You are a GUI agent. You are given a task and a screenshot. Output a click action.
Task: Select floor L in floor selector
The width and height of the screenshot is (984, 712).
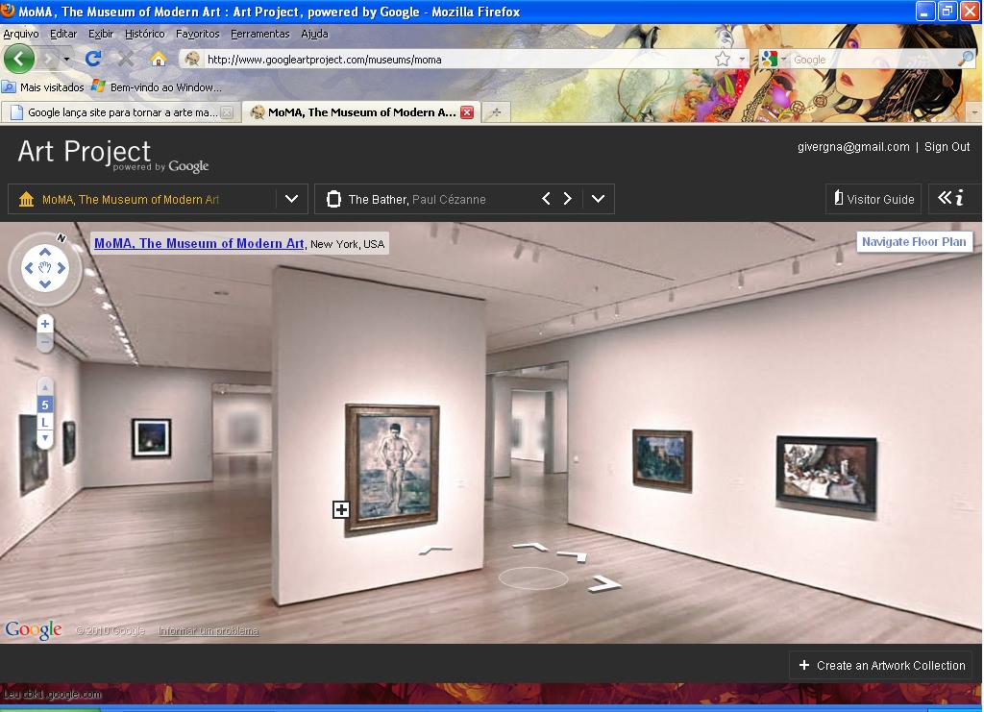(45, 422)
